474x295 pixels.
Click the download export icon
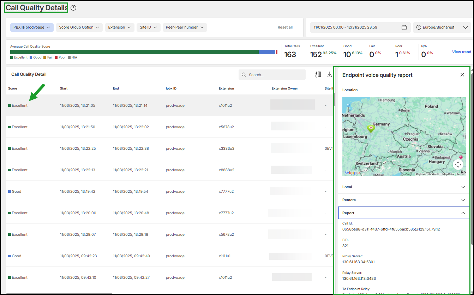pos(329,74)
